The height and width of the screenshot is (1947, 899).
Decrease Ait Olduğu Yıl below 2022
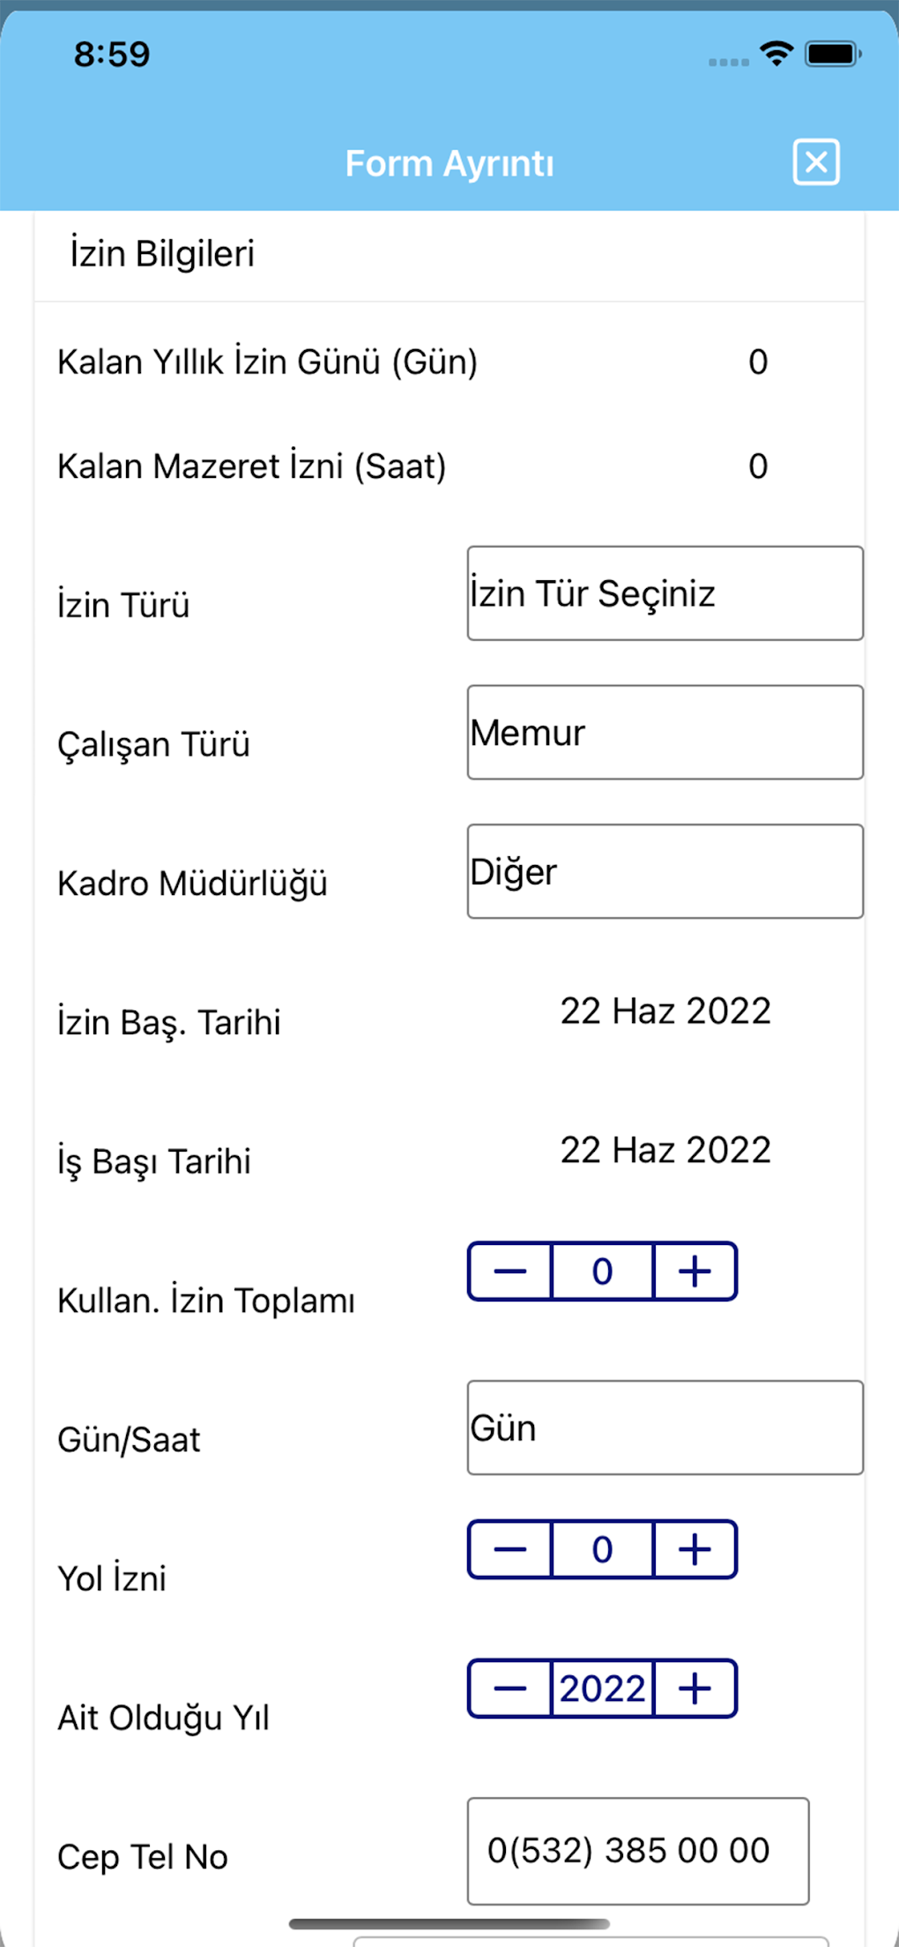pos(510,1689)
